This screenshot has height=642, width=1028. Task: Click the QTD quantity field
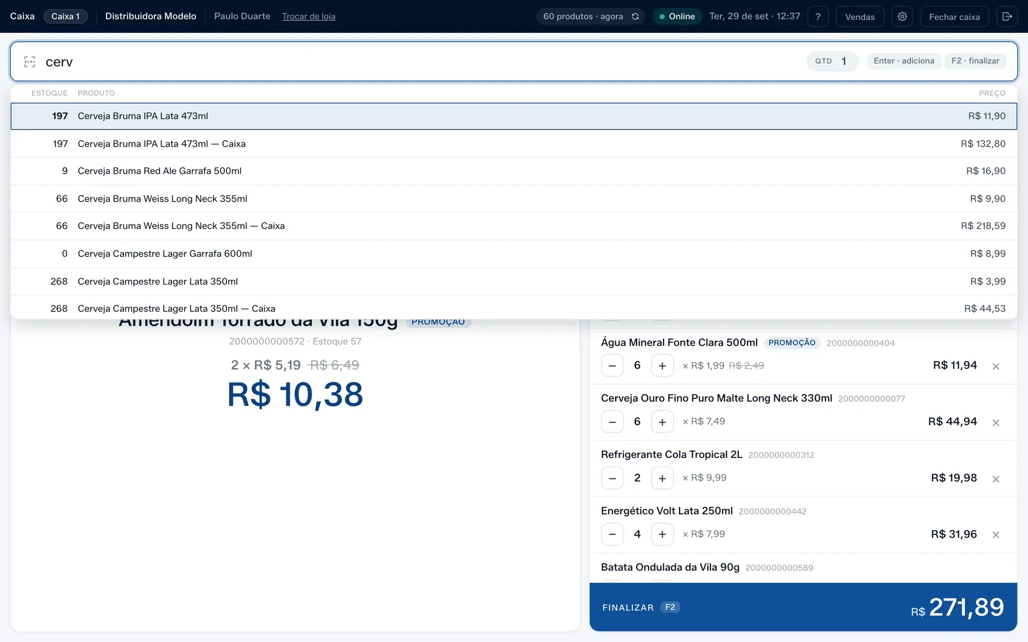tap(832, 61)
